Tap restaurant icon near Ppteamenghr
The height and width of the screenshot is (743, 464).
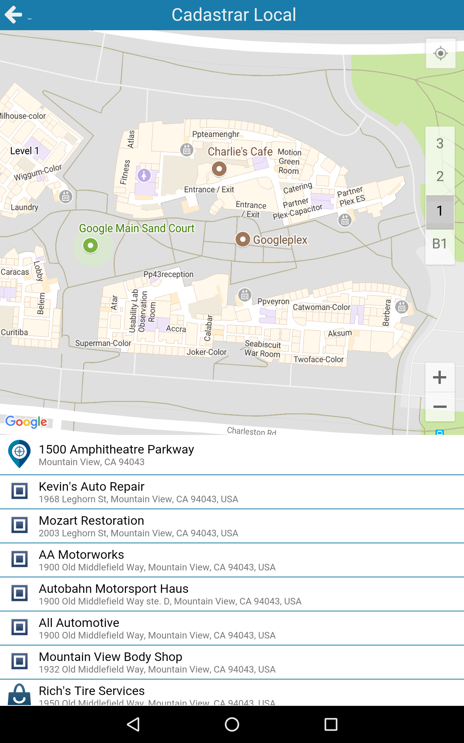(x=187, y=149)
